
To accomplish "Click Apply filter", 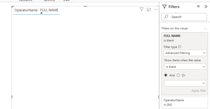I will point(199,91).
